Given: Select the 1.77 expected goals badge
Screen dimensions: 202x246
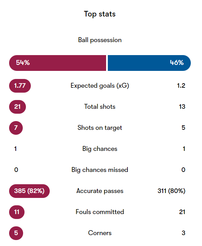Looking at the screenshot, I should click(x=20, y=86).
